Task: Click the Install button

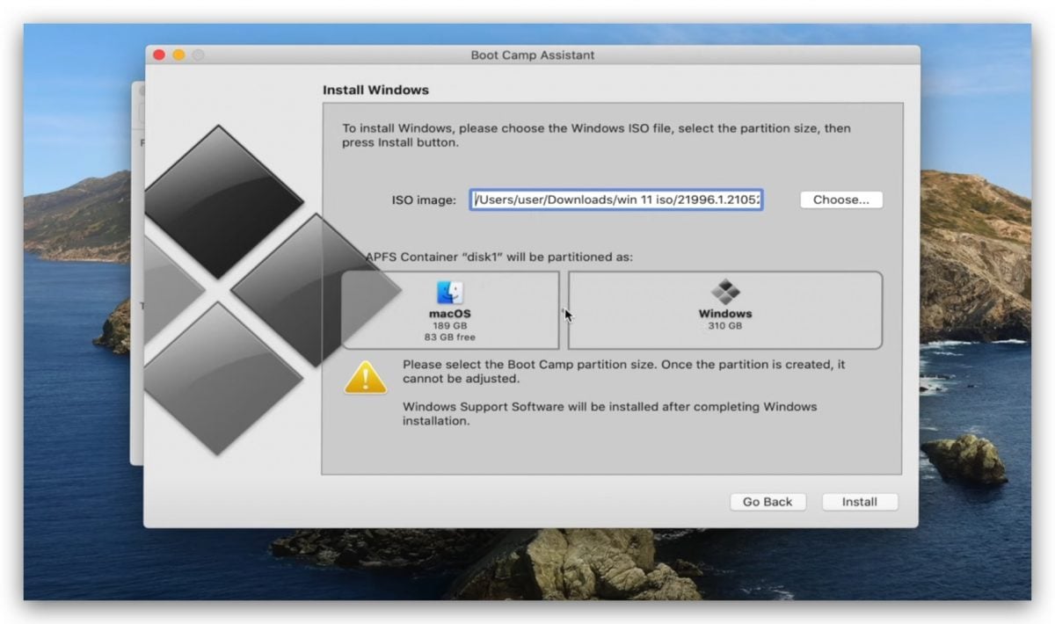Action: (860, 502)
